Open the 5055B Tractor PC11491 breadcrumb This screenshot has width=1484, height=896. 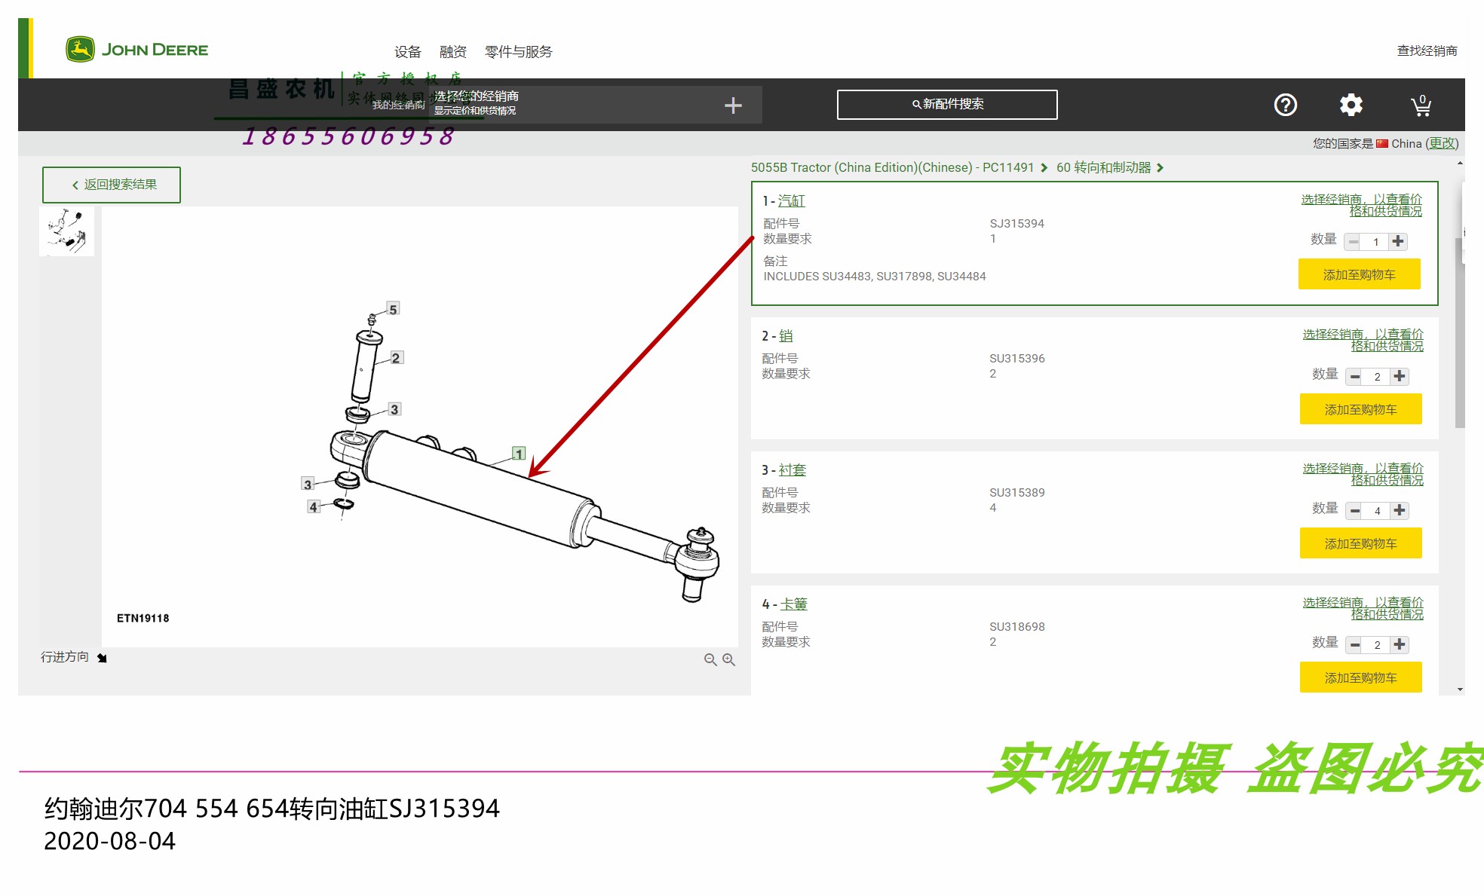pyautogui.click(x=892, y=167)
